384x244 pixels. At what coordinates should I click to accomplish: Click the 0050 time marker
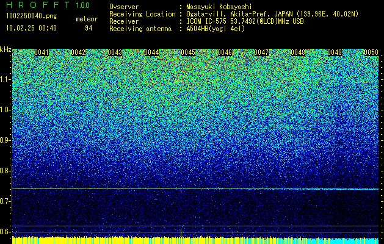[371, 52]
